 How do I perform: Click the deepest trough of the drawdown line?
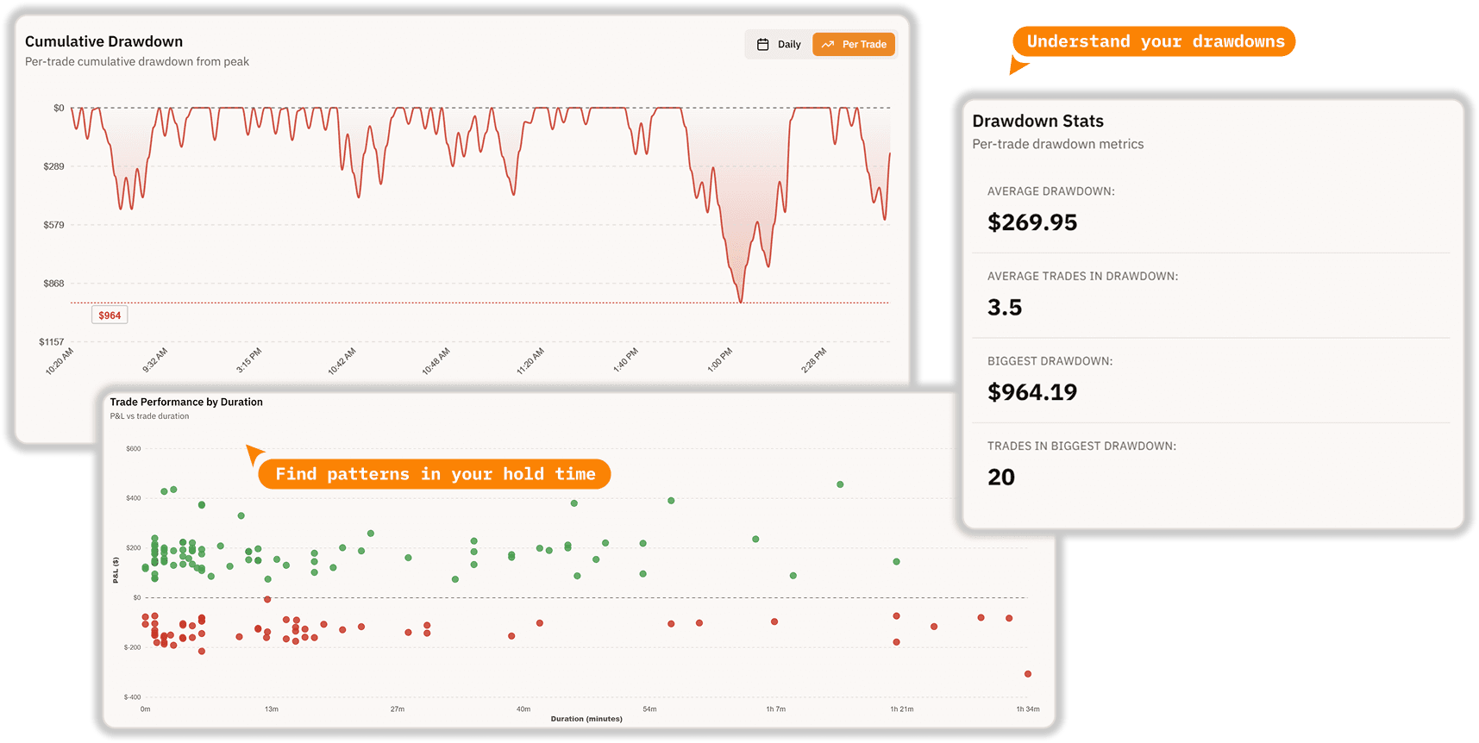pos(741,301)
